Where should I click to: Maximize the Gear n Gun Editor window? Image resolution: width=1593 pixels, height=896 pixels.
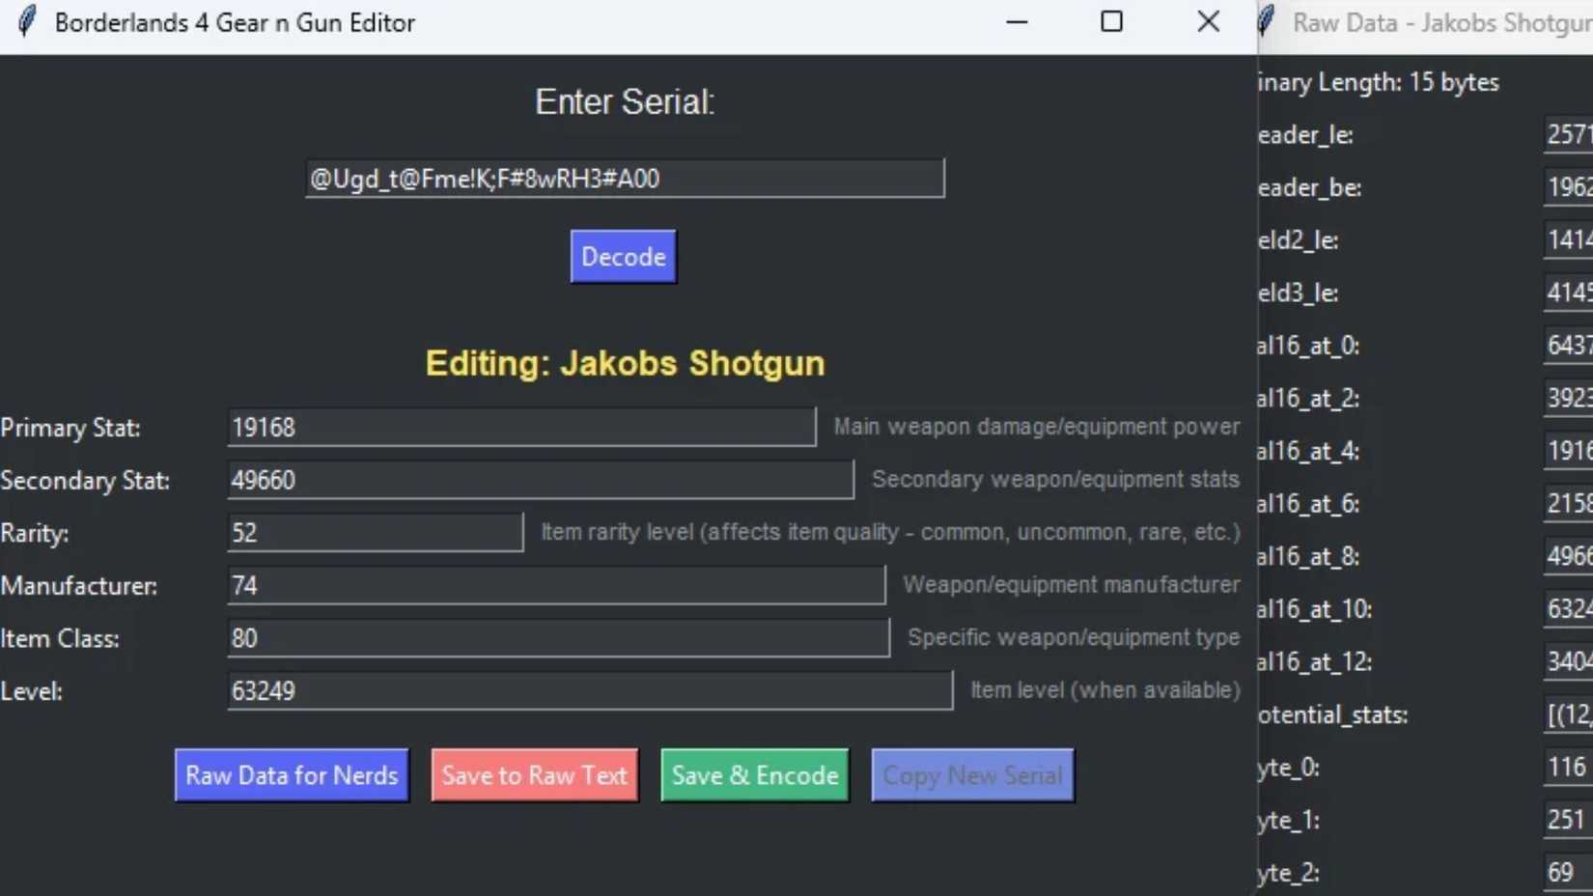1111,21
